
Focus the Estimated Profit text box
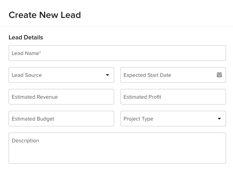pos(173,97)
